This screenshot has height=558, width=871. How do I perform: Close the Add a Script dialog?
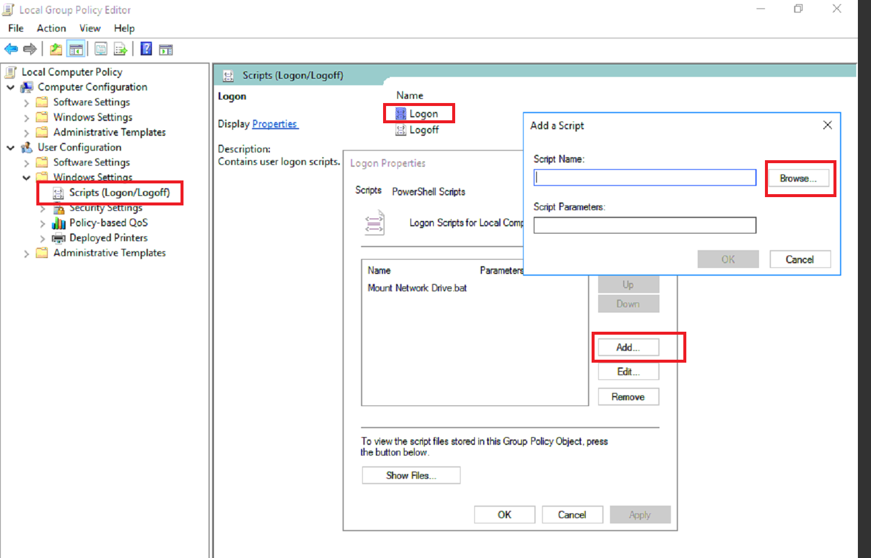coord(828,125)
